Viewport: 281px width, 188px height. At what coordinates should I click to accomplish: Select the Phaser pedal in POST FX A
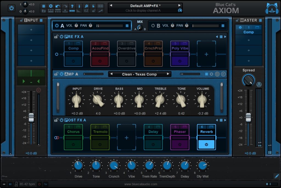pyautogui.click(x=180, y=137)
